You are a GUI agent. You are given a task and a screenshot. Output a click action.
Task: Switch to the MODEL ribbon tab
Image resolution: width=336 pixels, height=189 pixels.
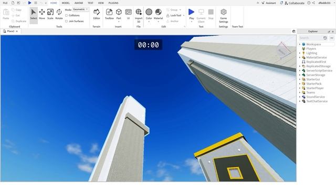click(x=66, y=3)
